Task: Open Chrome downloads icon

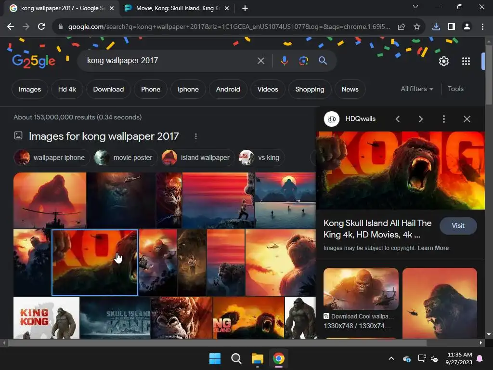Action: (436, 27)
